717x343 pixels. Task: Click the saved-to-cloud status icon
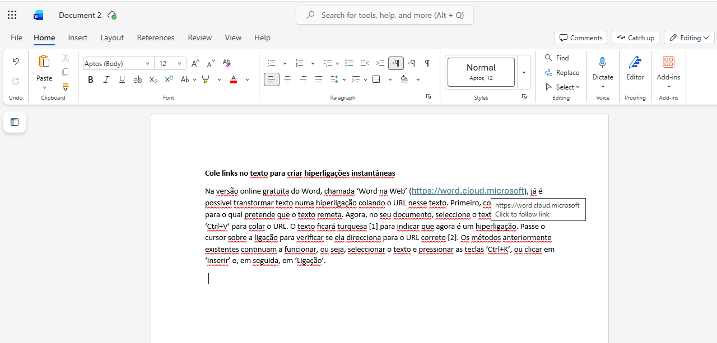[x=112, y=15]
